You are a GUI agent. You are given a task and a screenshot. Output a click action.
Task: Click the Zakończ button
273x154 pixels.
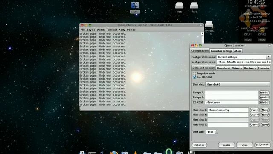199,145
